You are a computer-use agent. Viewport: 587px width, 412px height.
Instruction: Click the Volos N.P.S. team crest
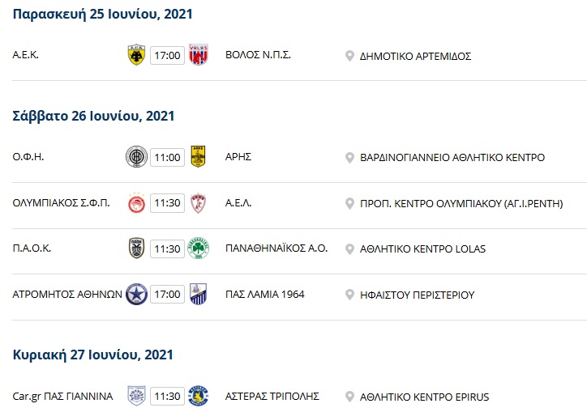[199, 55]
